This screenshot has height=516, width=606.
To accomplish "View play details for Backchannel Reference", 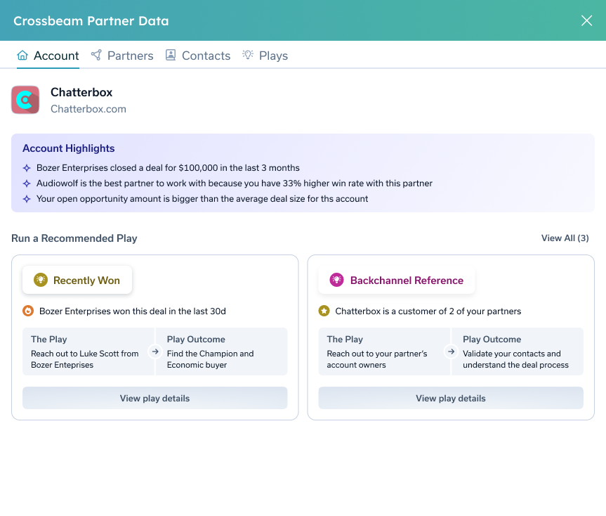I will (451, 398).
